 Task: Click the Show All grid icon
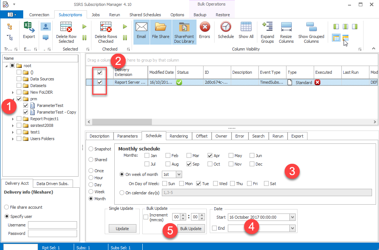point(246,27)
